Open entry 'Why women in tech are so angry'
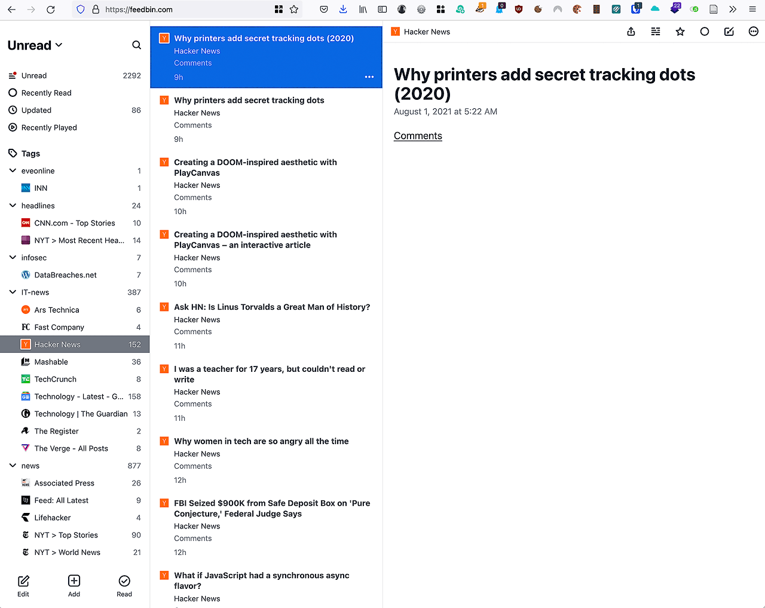This screenshot has width=765, height=608. tap(266, 461)
